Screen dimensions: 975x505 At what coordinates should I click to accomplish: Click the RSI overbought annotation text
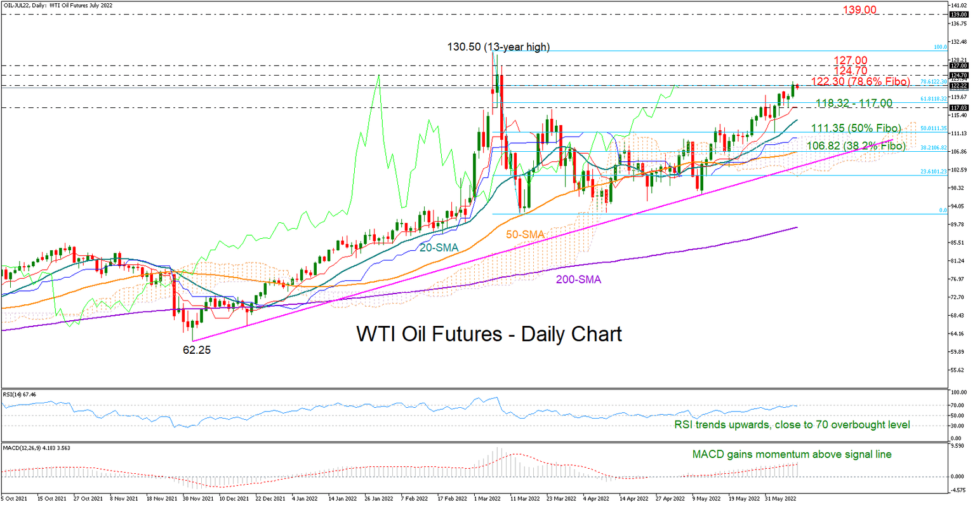click(790, 424)
